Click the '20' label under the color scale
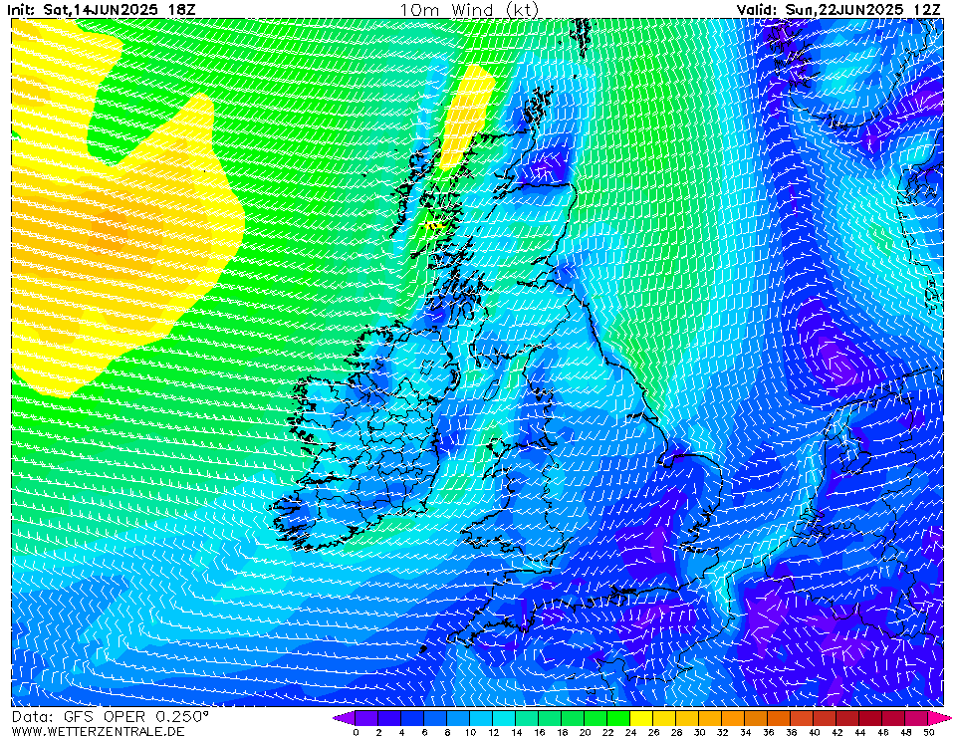 pos(585,732)
